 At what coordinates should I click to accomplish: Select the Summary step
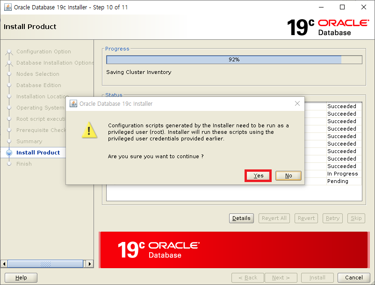coord(29,141)
